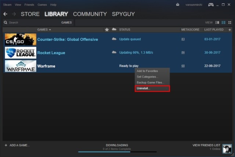235x157 pixels.
Task: Click the search magnifier icon
Action: coord(6,22)
